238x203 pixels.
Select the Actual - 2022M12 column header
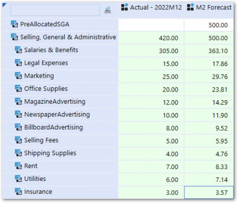tap(151, 10)
